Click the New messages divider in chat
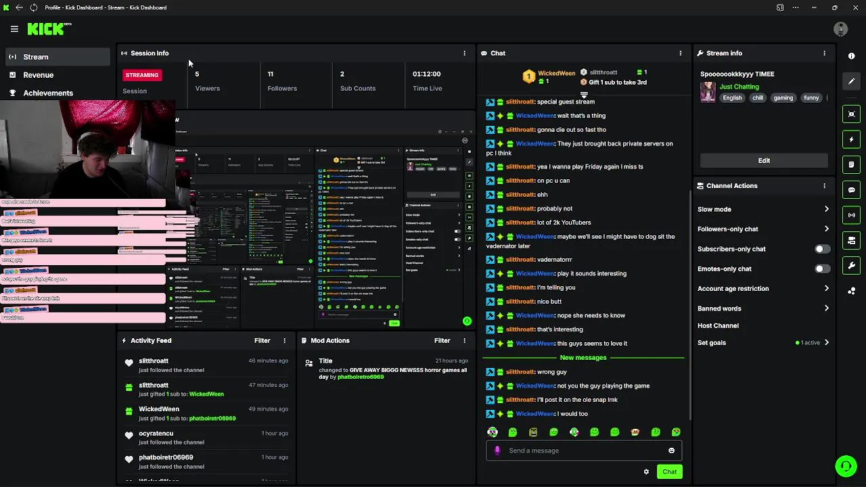 pos(583,357)
